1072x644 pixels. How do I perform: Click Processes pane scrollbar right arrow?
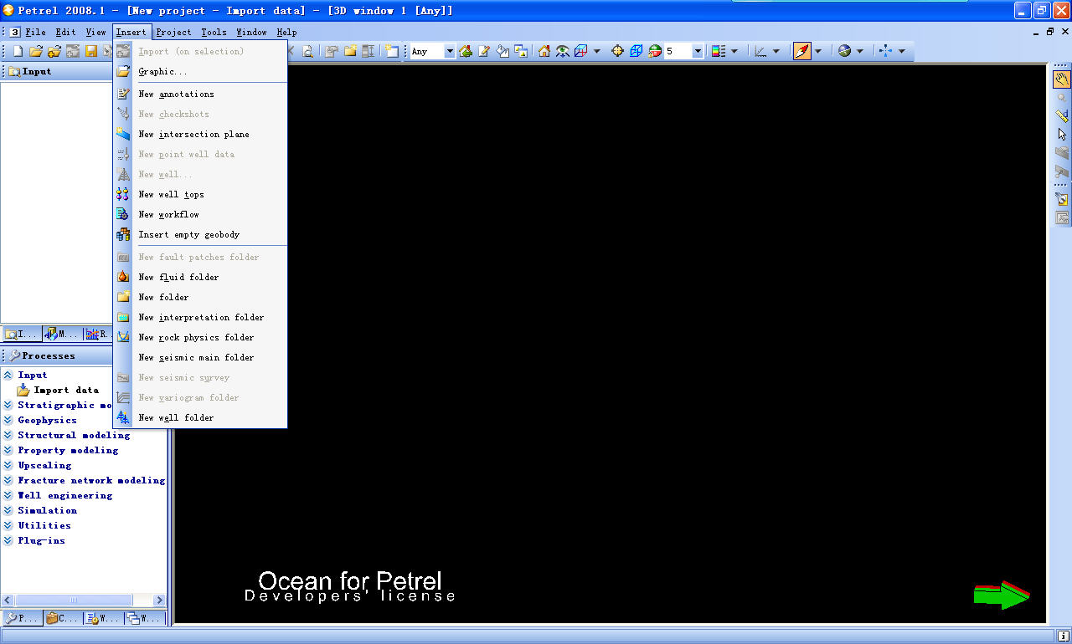[158, 601]
